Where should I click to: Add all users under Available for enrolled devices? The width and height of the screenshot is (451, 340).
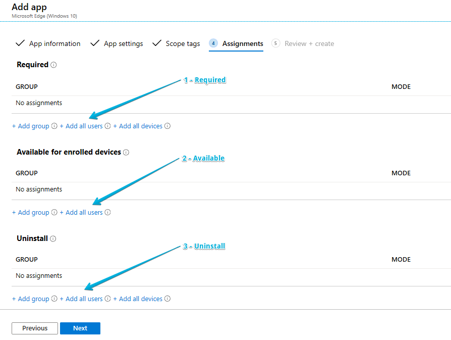[x=81, y=213]
